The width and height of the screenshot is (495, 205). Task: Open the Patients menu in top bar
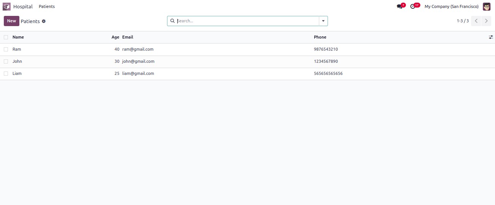click(47, 6)
